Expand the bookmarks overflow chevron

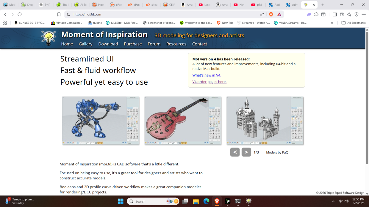332,23
